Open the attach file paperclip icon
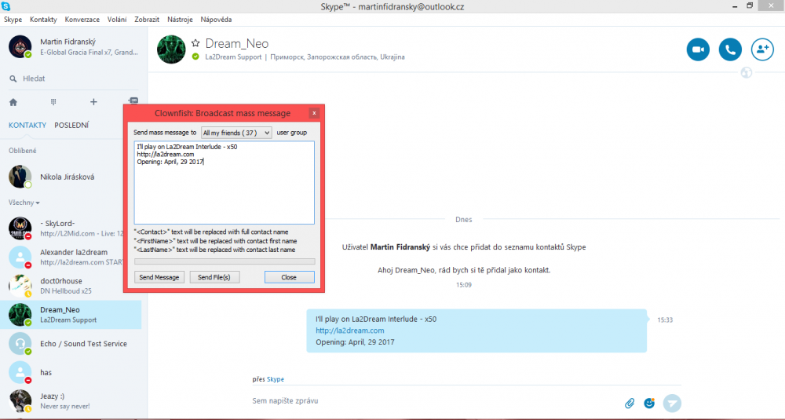This screenshot has width=785, height=420. pyautogui.click(x=630, y=403)
